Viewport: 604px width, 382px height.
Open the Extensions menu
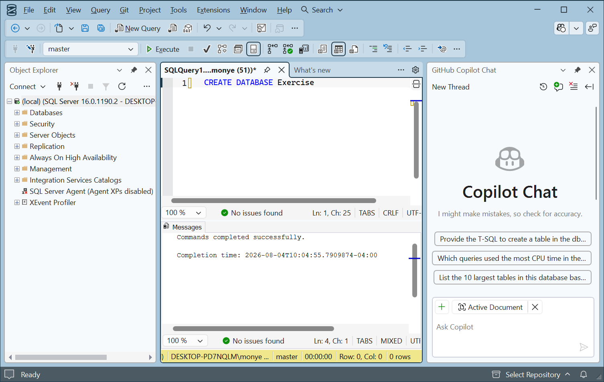[x=213, y=10]
